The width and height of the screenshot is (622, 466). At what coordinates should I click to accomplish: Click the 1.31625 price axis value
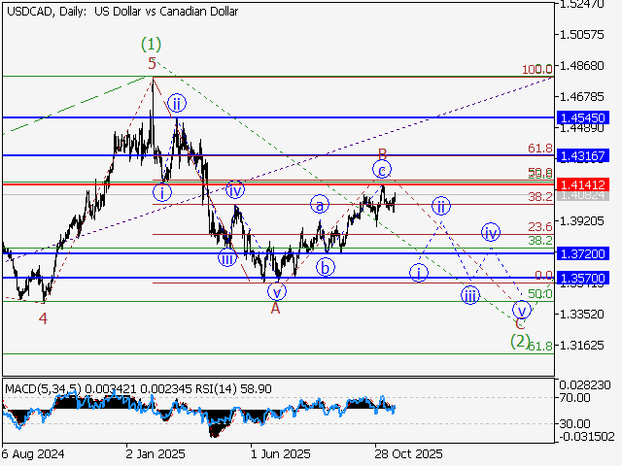tap(582, 346)
